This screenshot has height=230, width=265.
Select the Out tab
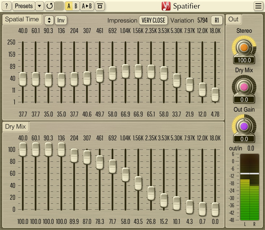click(x=234, y=19)
